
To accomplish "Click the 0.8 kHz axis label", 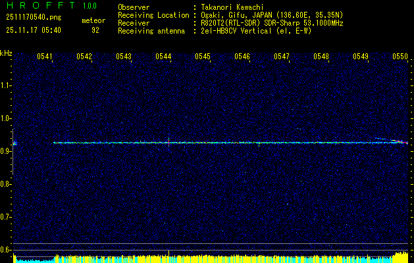I will (x=5, y=184).
